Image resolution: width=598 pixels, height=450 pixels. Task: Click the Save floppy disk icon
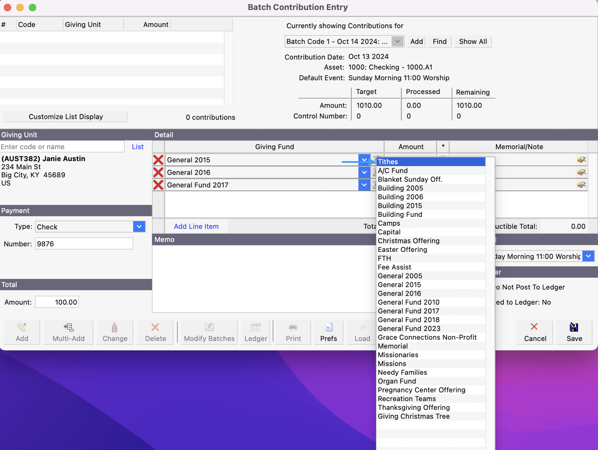[x=574, y=327]
